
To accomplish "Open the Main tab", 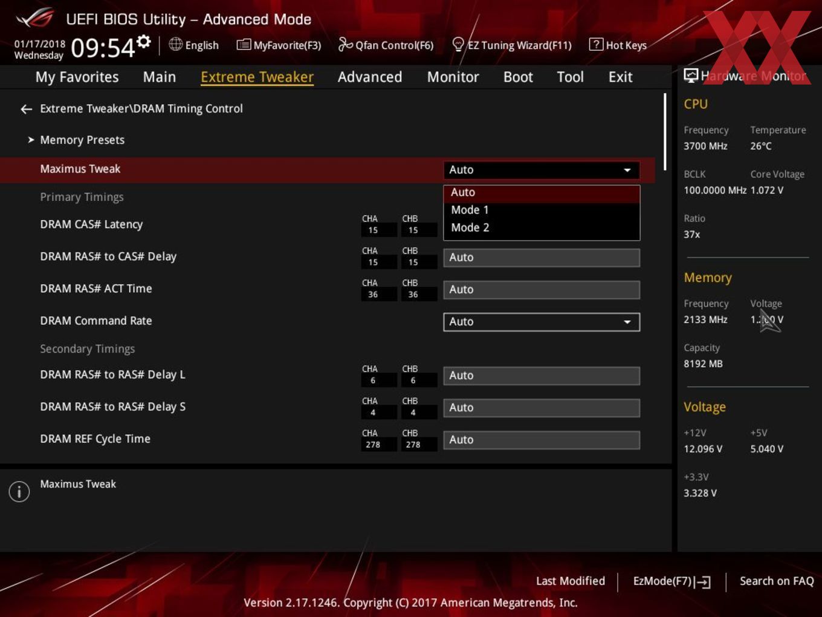I will [x=160, y=77].
